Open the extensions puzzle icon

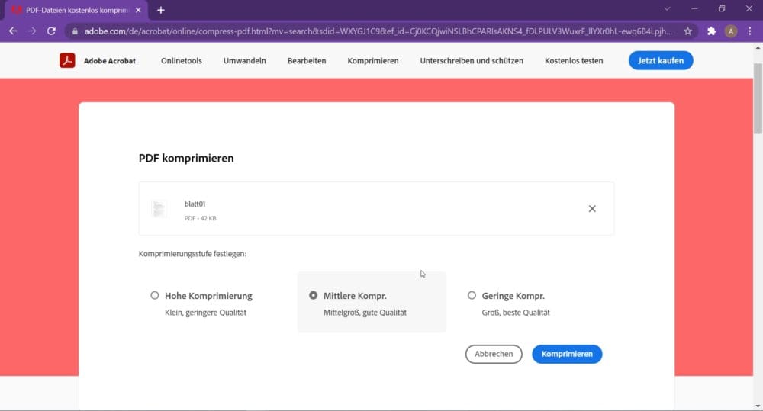coord(711,31)
